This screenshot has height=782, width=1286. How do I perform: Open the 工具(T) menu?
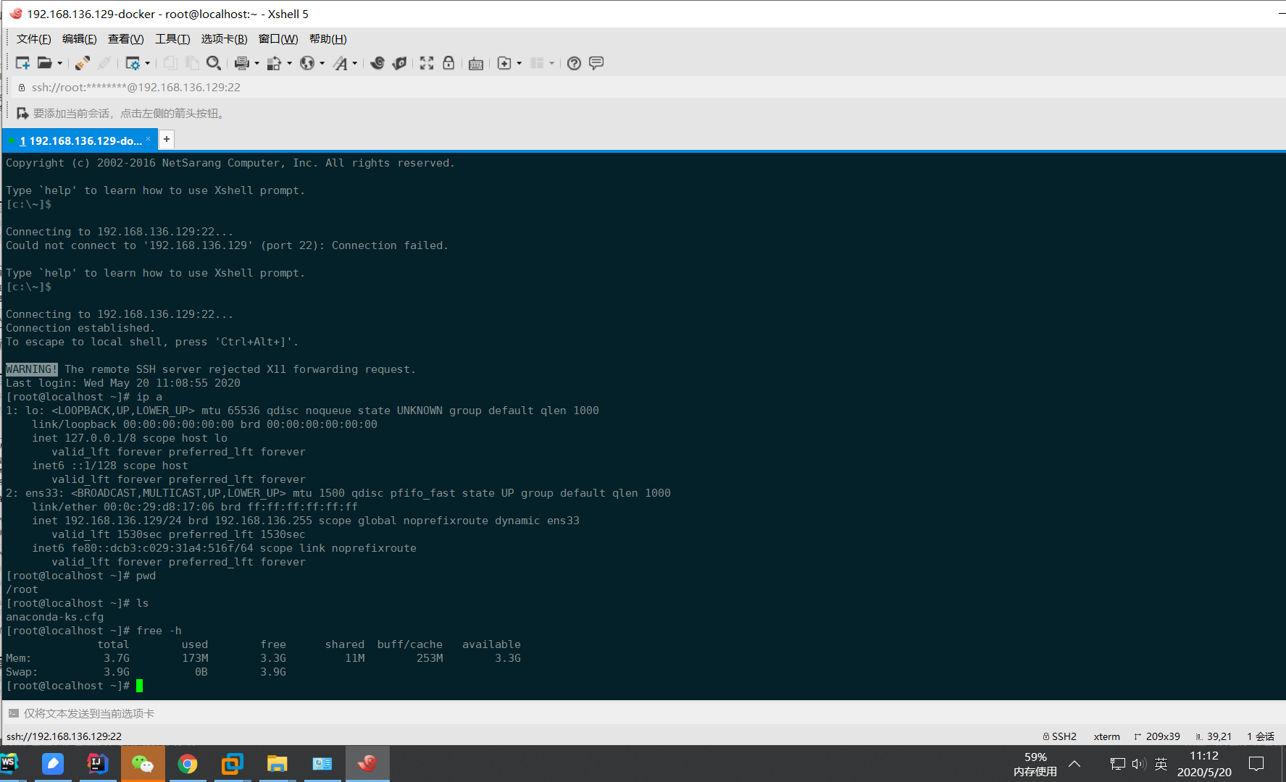coord(172,38)
